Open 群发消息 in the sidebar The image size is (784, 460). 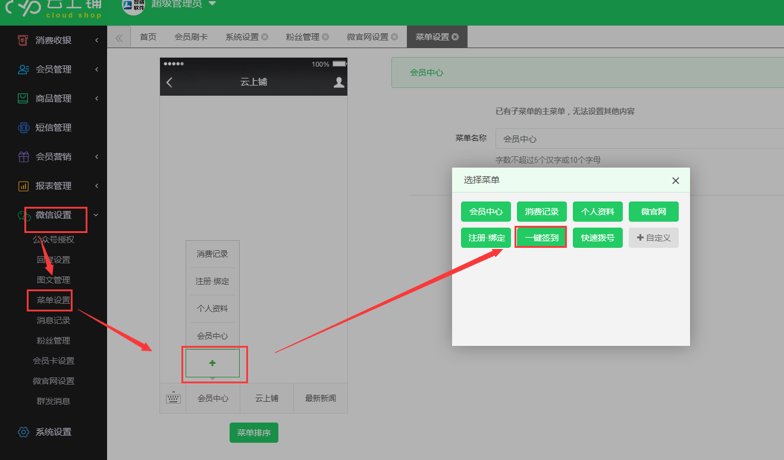[54, 401]
